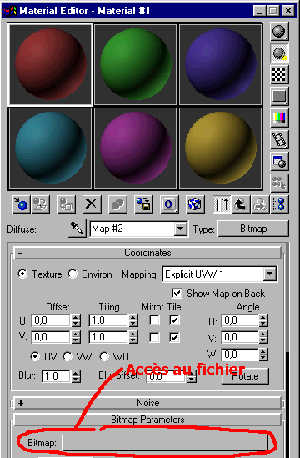Select the green material sample sphere
Image resolution: width=300 pixels, height=458 pixels.
[x=135, y=64]
